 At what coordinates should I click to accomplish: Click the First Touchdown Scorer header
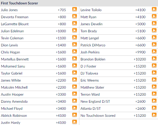[x=19, y=3]
